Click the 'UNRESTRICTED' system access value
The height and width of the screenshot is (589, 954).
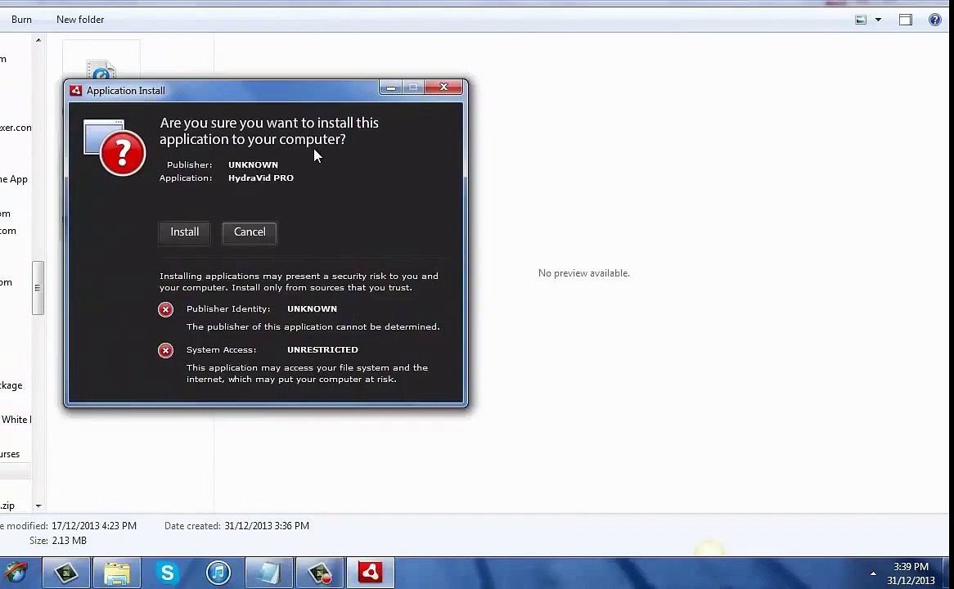(x=322, y=350)
